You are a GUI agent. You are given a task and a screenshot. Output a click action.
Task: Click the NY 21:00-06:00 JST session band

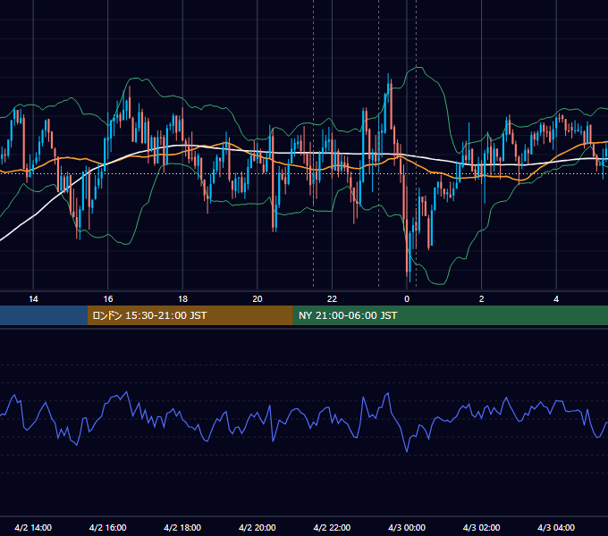point(450,315)
